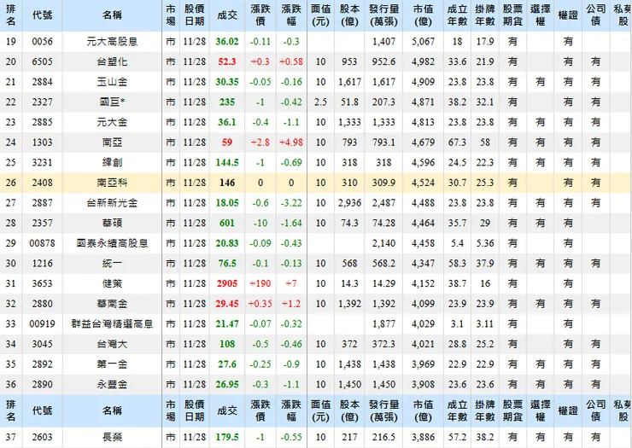Open 南亞 in row 24
The image size is (632, 448).
pyautogui.click(x=112, y=143)
